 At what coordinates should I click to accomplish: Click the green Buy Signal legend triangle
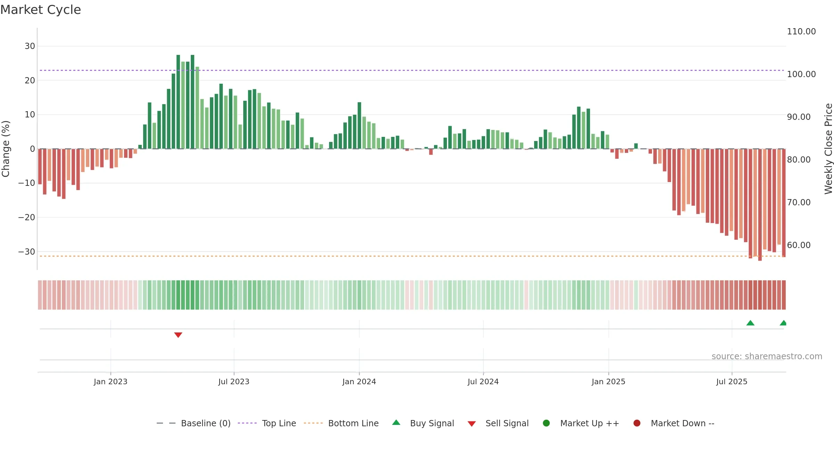[396, 422]
